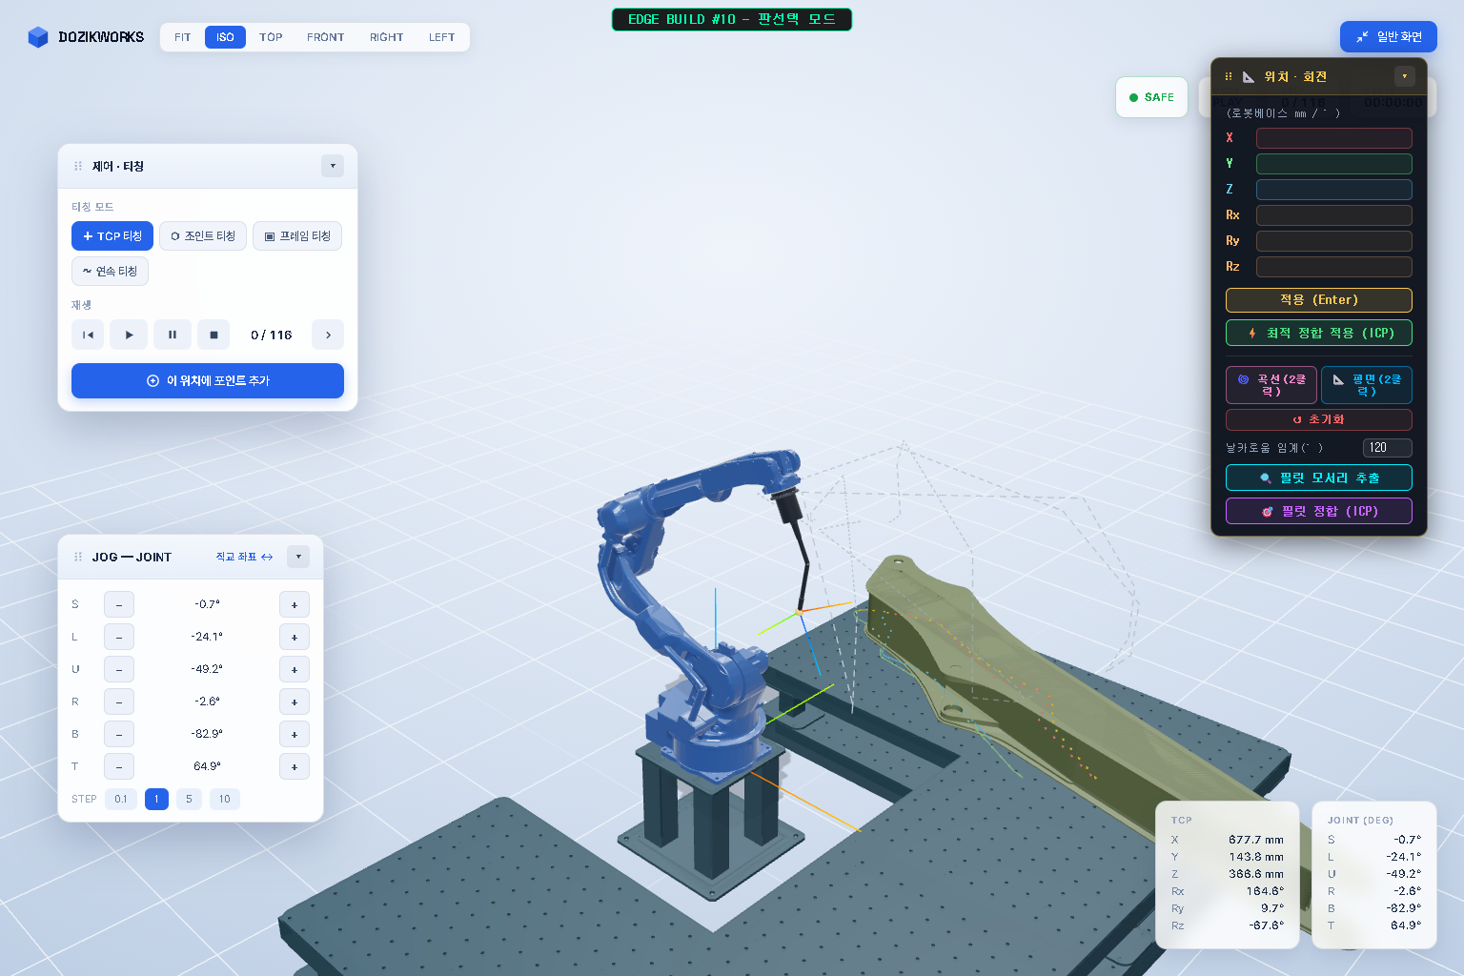Click the 0 / 116 point counter
Screen dimensions: 1464x976
point(271,335)
